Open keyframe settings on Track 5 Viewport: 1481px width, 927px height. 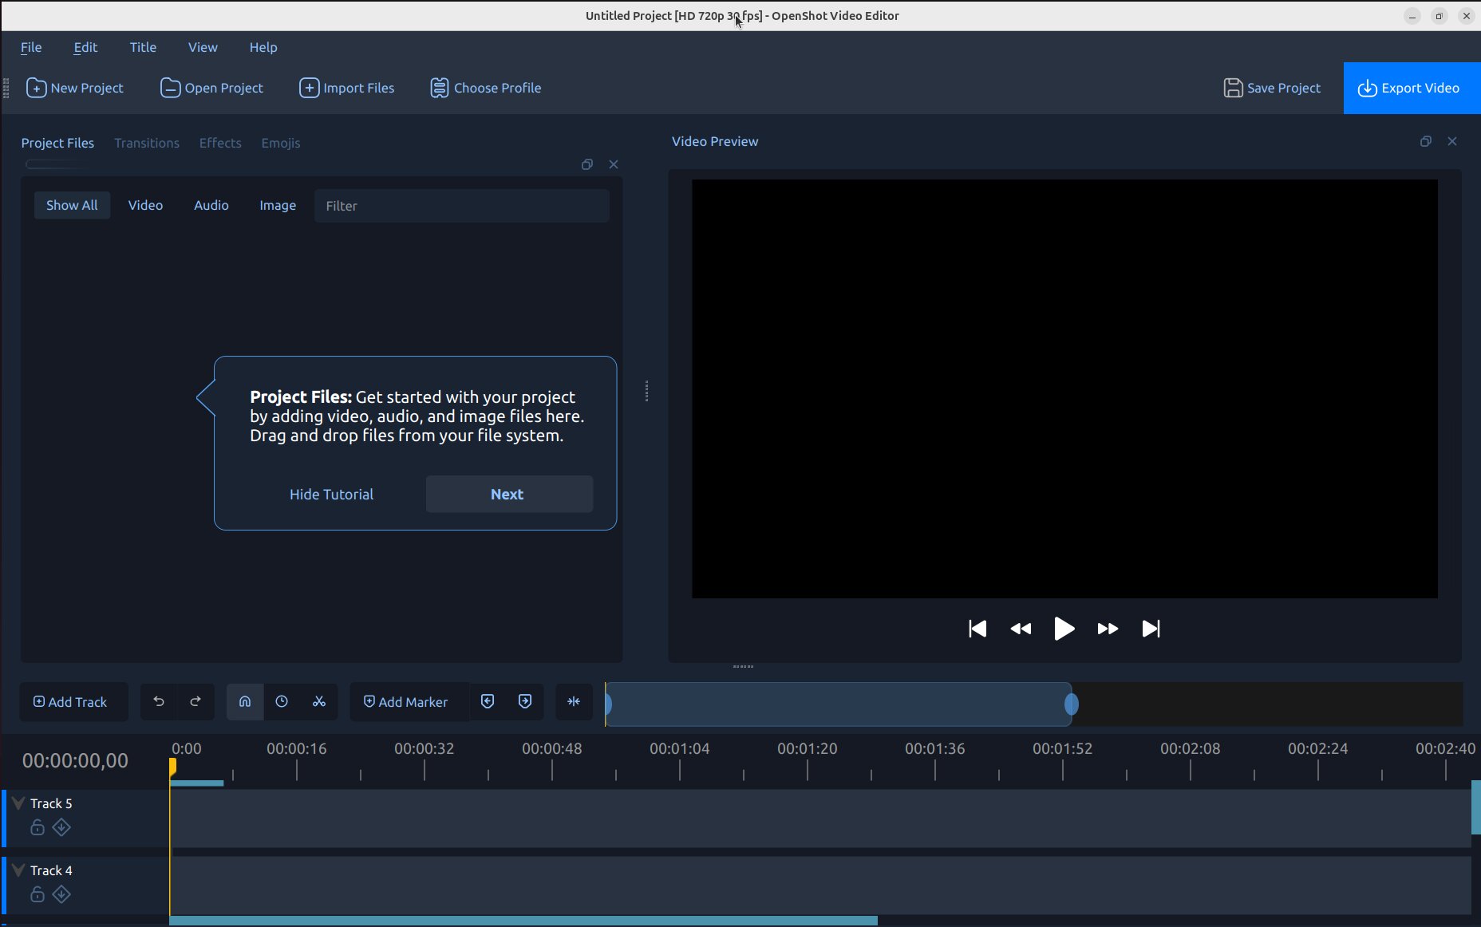pos(62,827)
